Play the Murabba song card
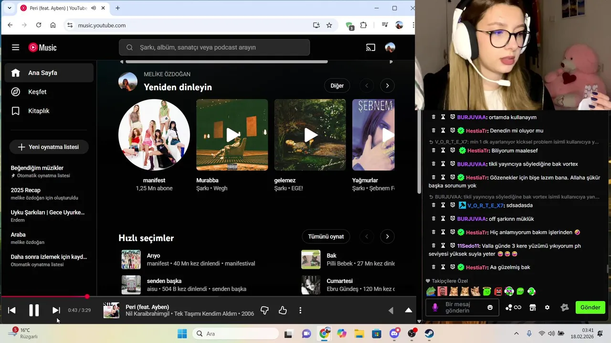The height and width of the screenshot is (343, 611). pyautogui.click(x=232, y=135)
